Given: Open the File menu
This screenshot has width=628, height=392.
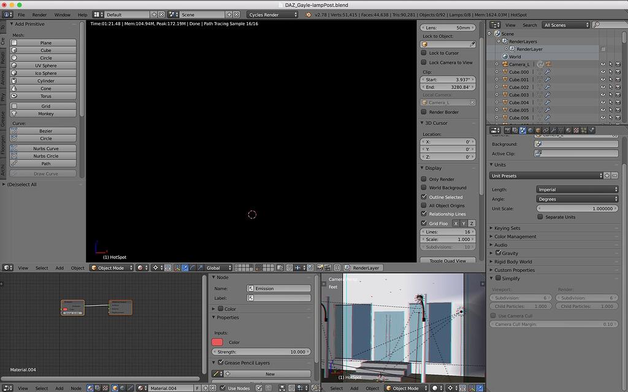Looking at the screenshot, I should pos(21,15).
